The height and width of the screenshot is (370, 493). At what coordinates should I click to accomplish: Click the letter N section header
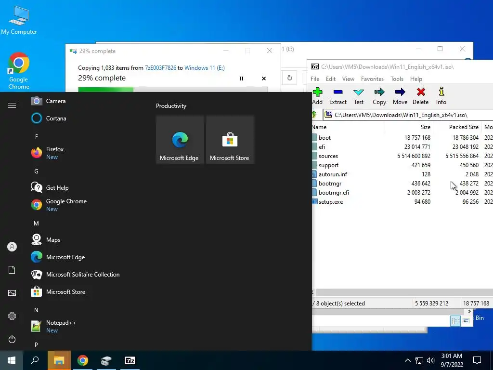(37, 310)
